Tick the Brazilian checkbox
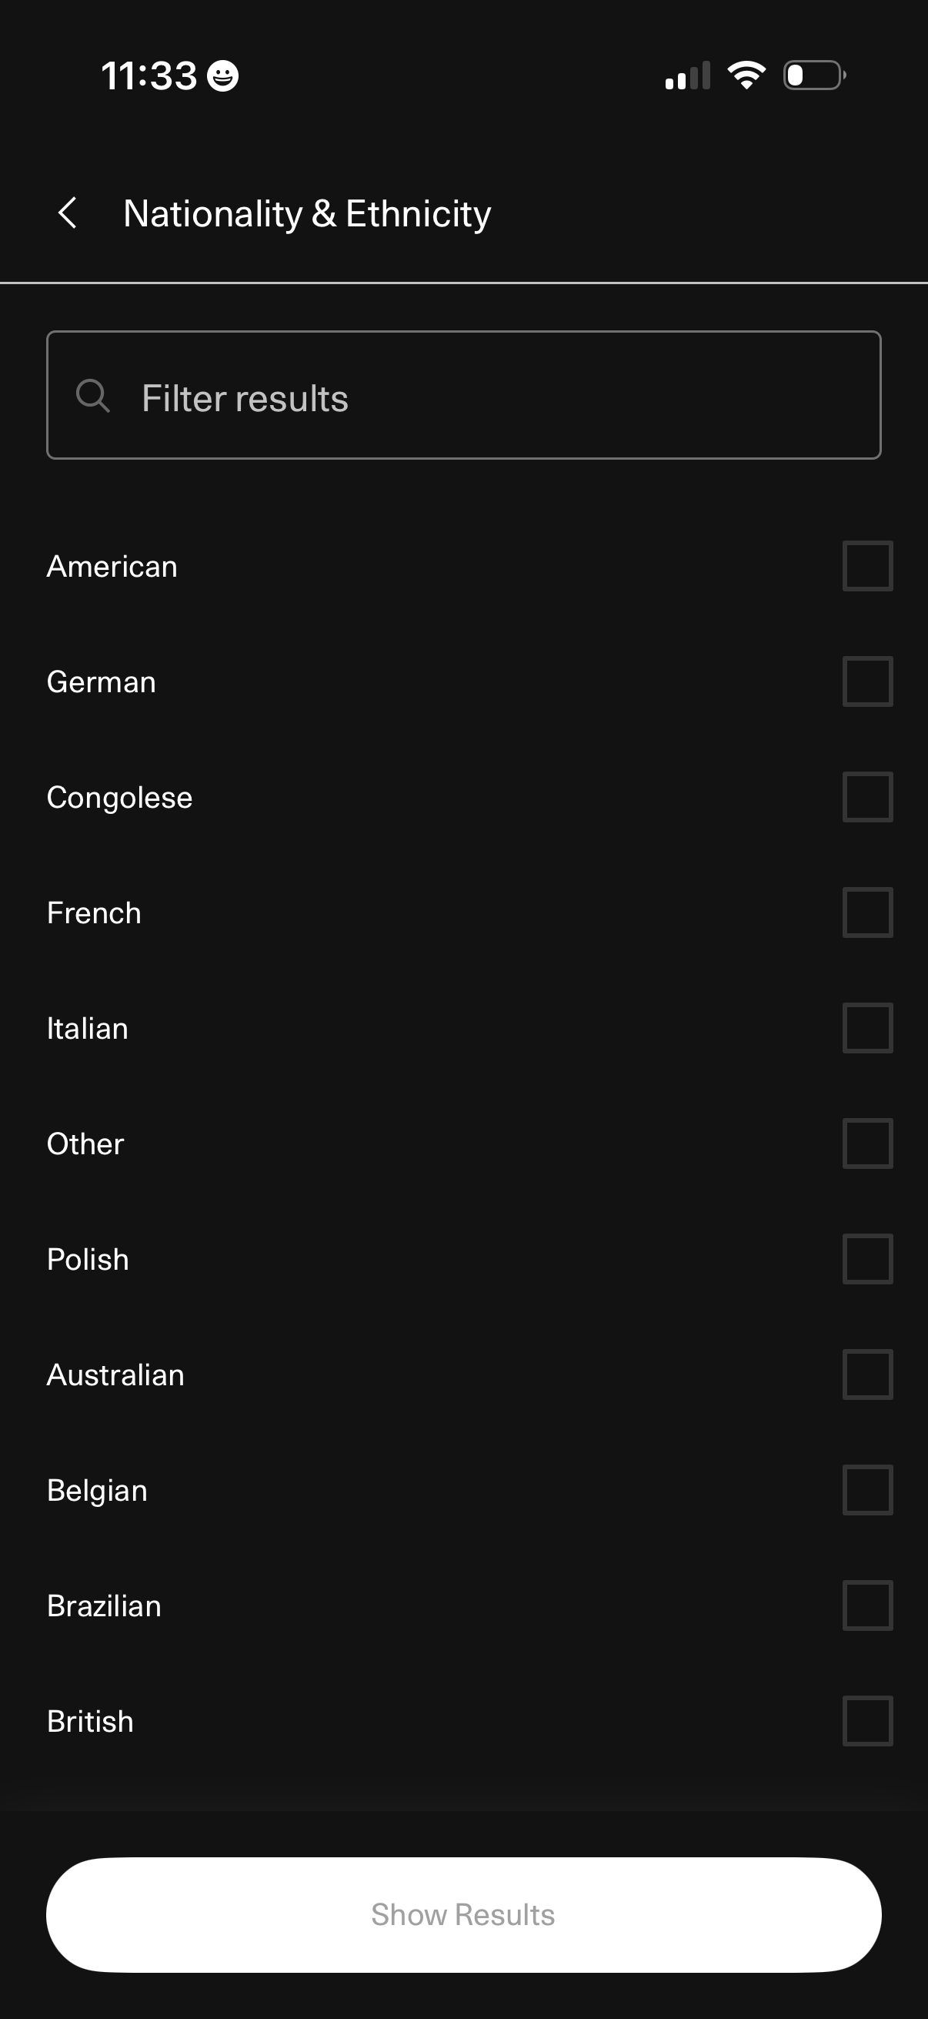 click(867, 1605)
